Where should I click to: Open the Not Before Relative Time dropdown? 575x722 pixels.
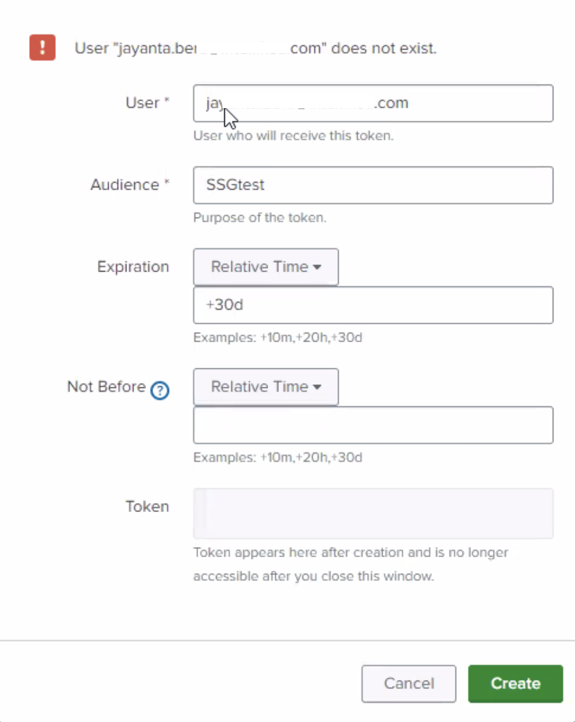coord(266,387)
